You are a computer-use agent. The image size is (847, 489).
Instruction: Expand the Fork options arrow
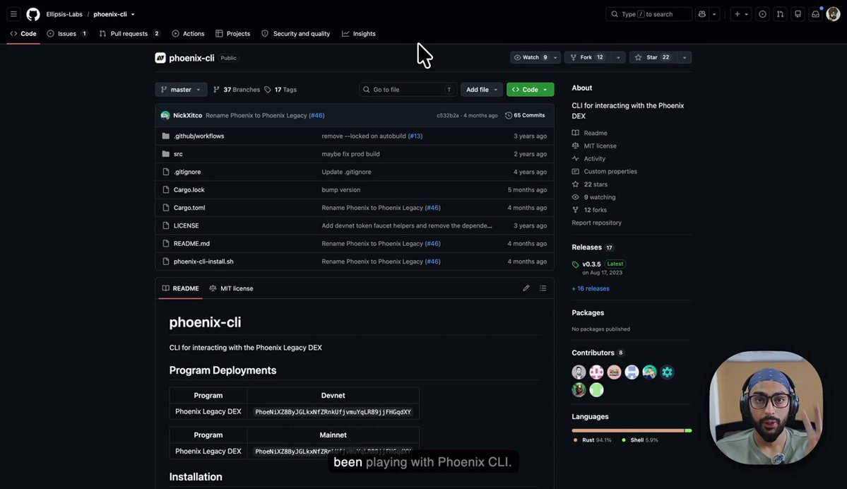click(x=619, y=57)
